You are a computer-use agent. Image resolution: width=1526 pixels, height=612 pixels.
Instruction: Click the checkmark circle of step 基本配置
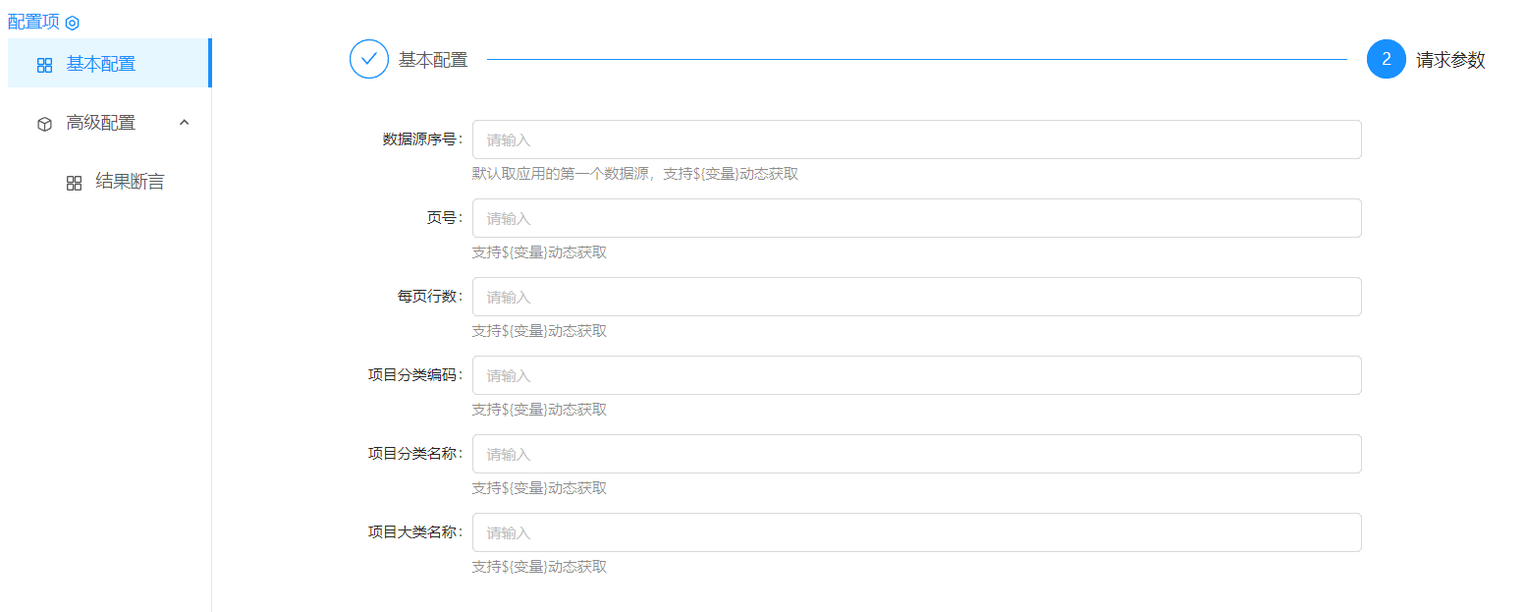coord(369,59)
